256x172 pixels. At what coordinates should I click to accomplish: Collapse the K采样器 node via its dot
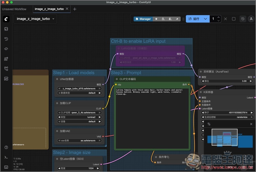tap(201, 92)
